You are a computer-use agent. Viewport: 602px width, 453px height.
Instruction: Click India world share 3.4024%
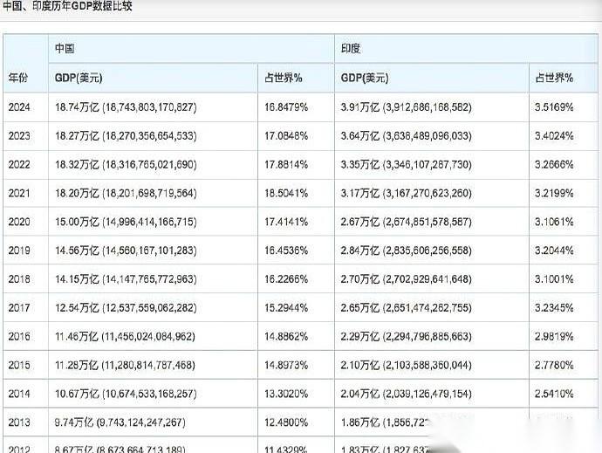[x=554, y=135]
